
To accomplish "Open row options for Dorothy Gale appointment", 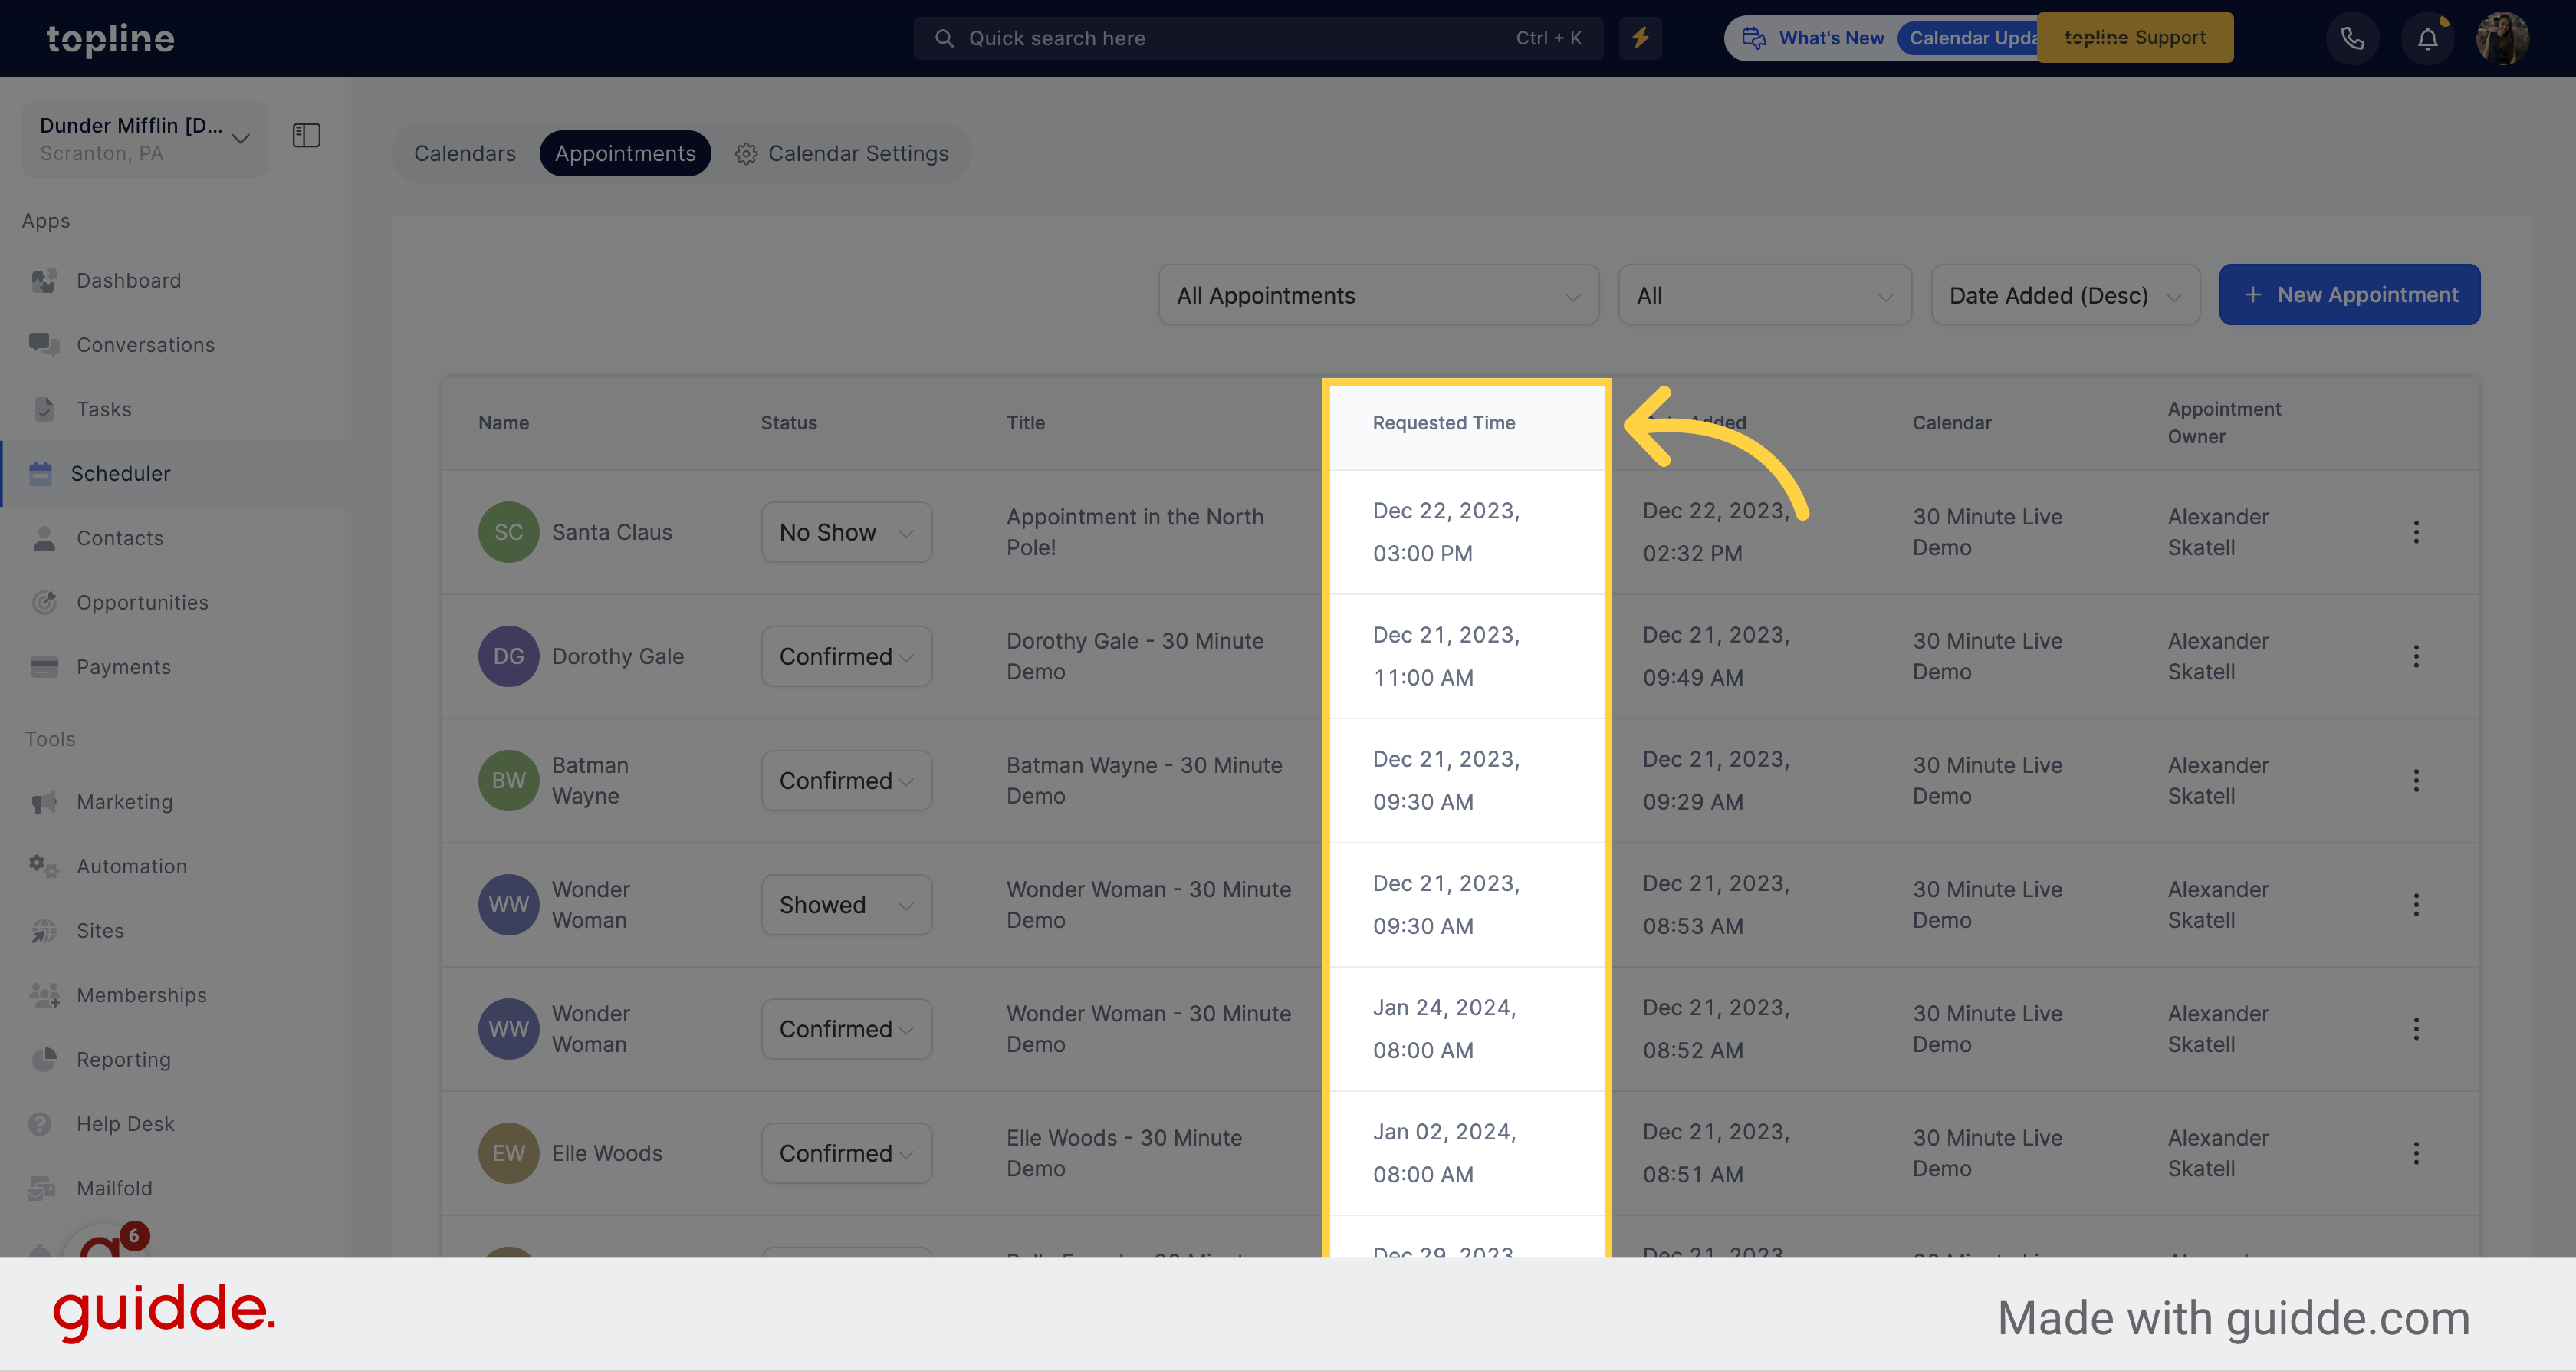I will point(2416,656).
